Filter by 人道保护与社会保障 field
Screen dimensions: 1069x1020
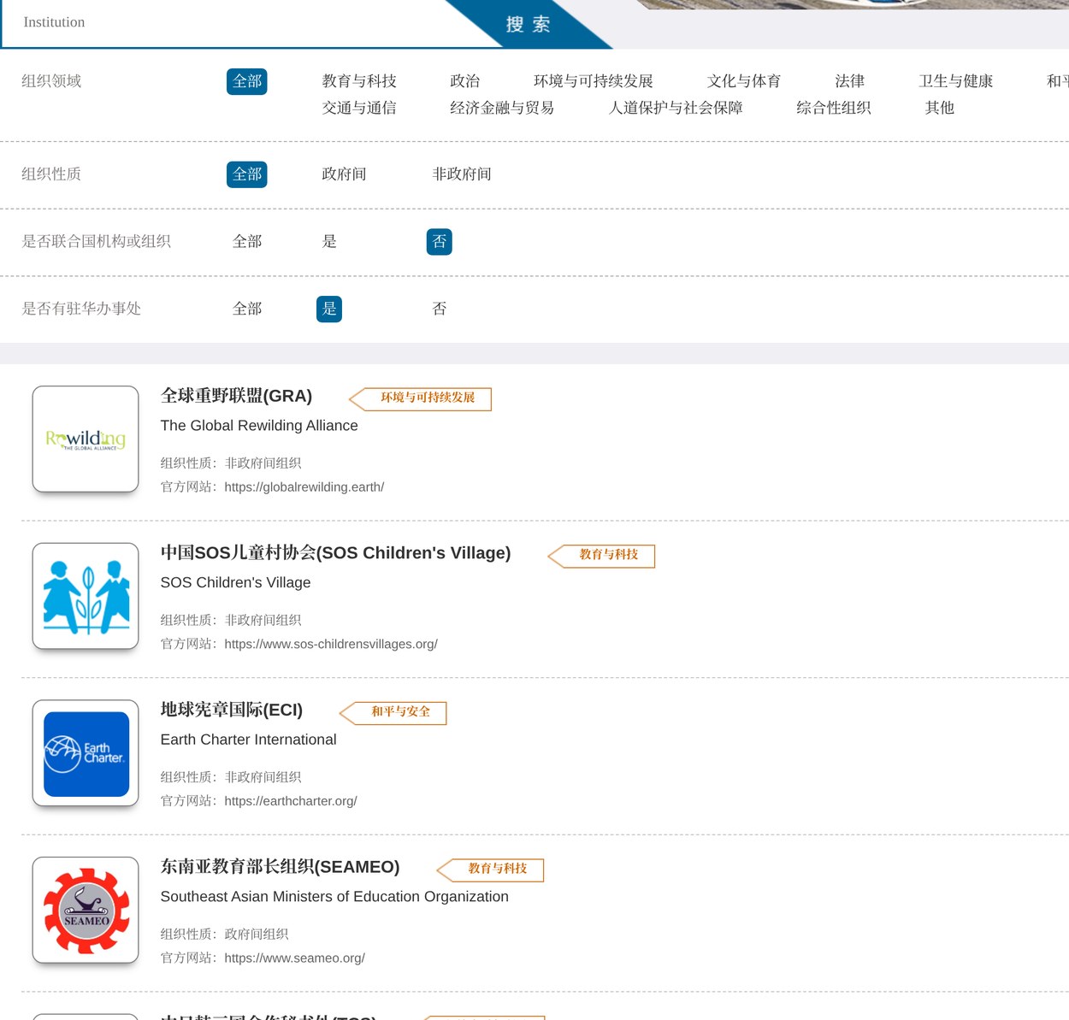click(x=676, y=108)
